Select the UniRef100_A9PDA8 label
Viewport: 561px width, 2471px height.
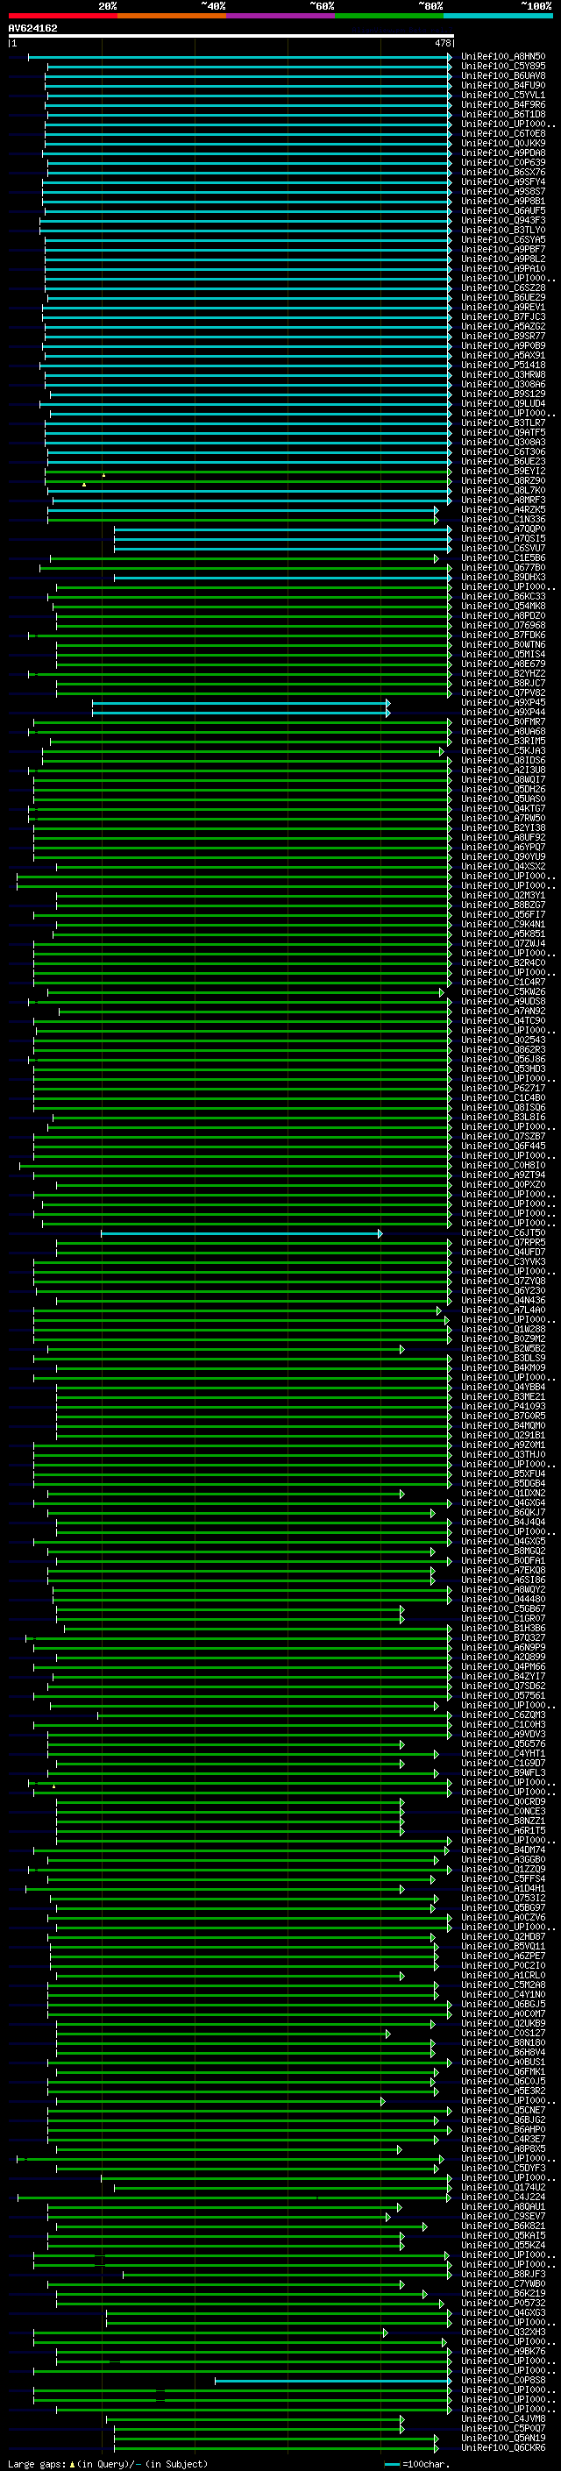[503, 153]
